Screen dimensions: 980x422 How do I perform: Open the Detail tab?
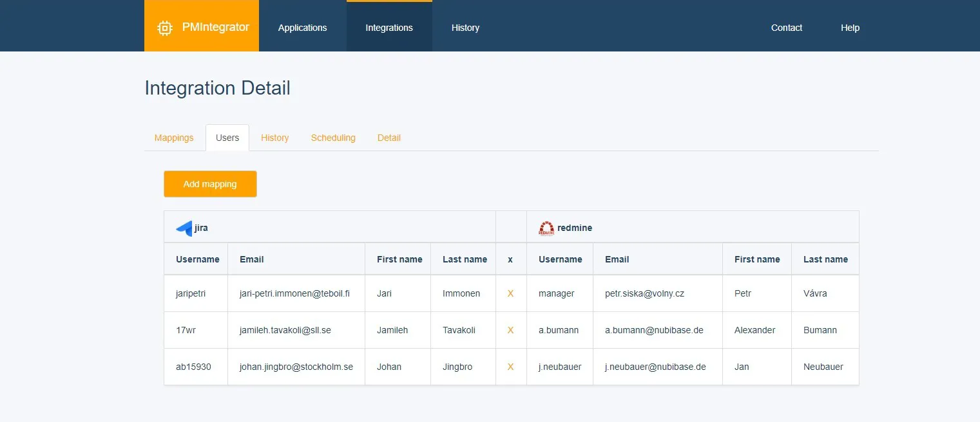coord(389,137)
